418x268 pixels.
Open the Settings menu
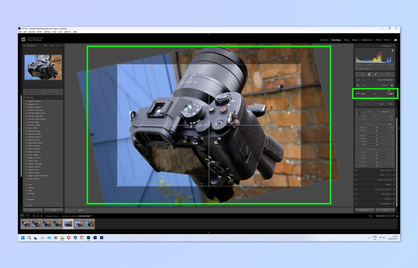tap(46, 31)
